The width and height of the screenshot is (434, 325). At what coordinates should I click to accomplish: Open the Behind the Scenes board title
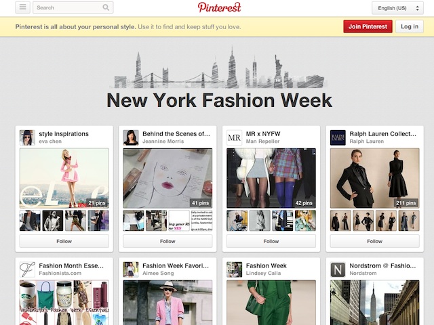pyautogui.click(x=176, y=134)
